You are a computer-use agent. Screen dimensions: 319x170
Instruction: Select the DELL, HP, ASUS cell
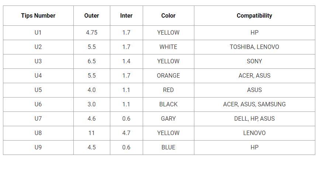254,118
